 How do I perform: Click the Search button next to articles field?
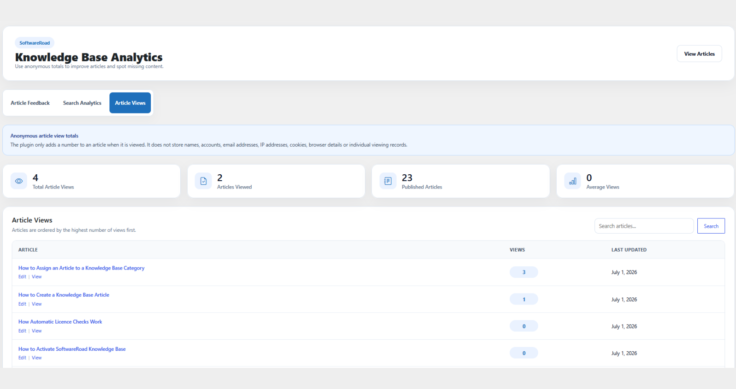click(711, 226)
